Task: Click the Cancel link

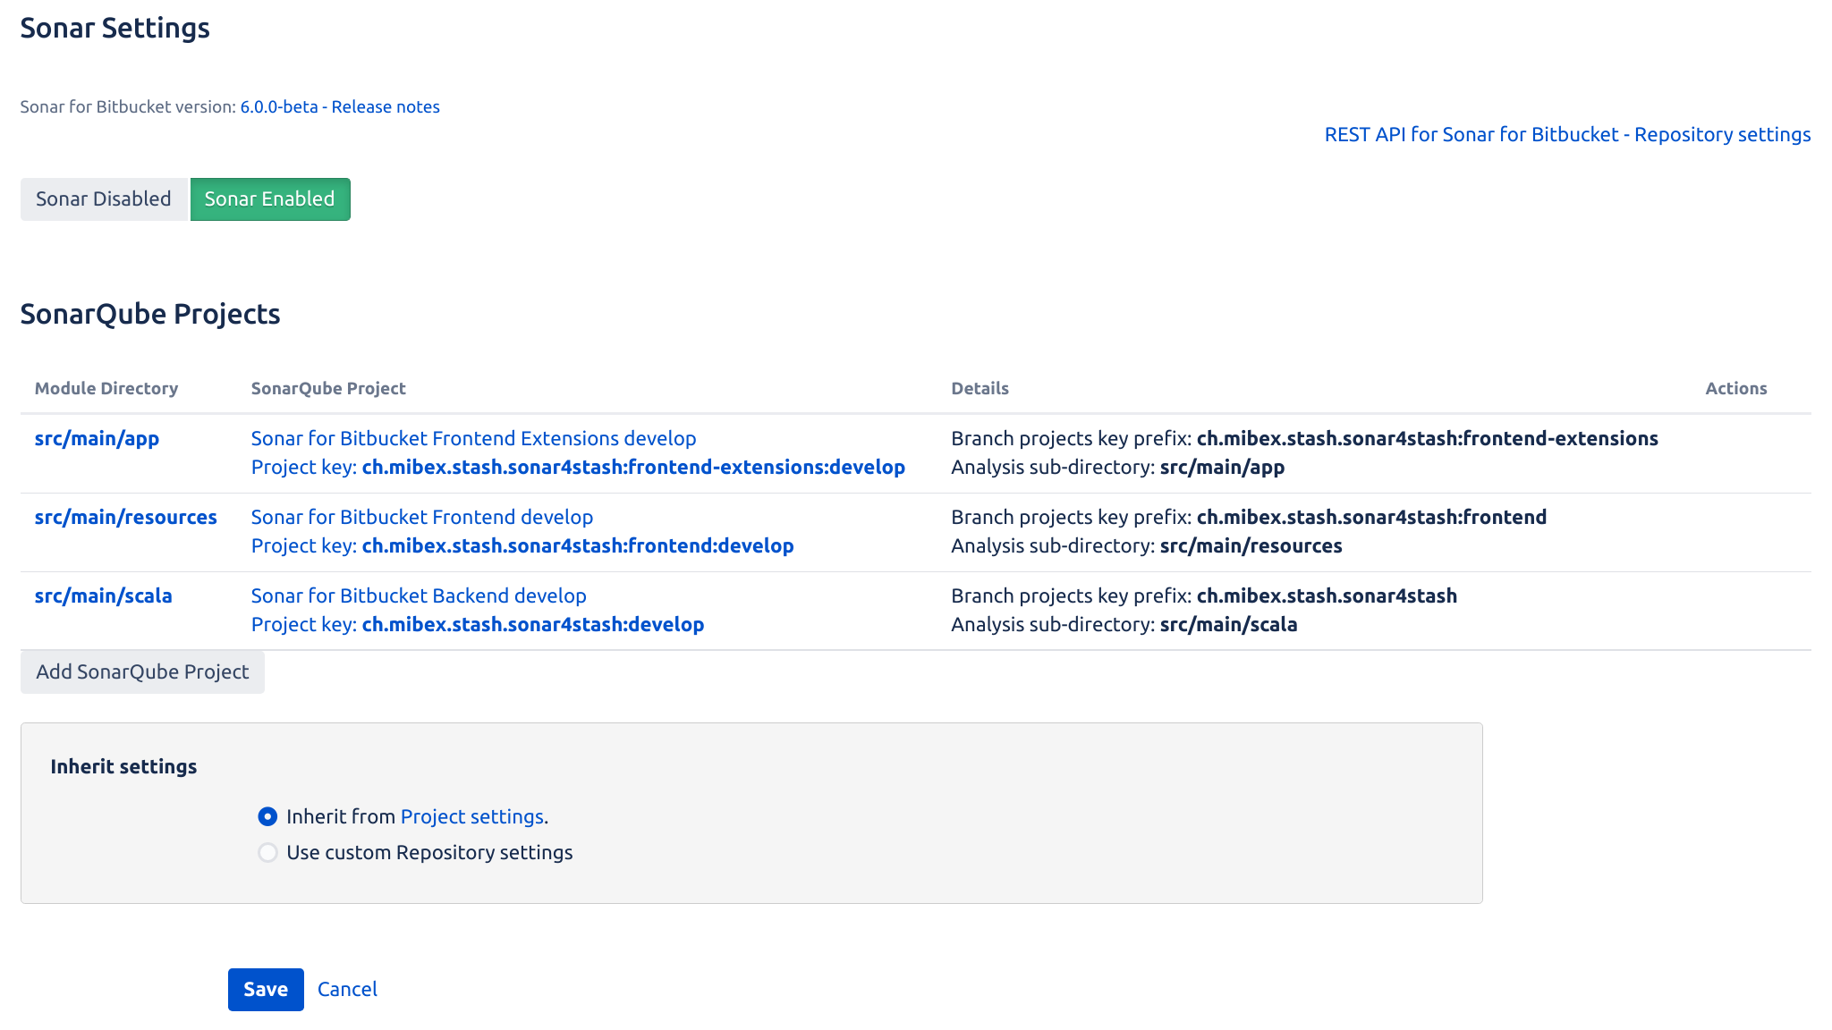Action: point(347,989)
